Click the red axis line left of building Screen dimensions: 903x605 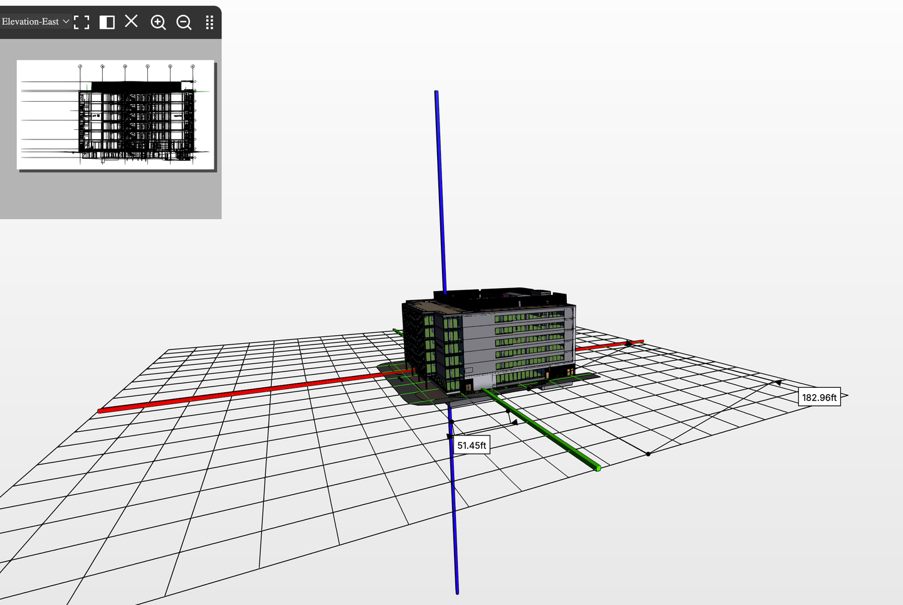pyautogui.click(x=251, y=390)
